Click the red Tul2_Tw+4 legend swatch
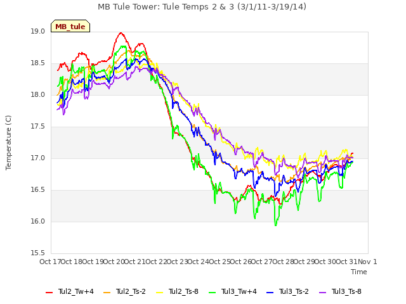The image size is (406, 304). [x=49, y=293]
